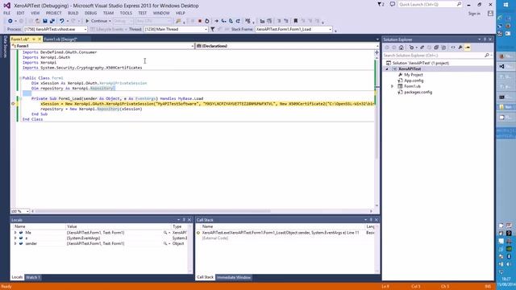The image size is (516, 290).
Task: Open the Form1 class dropdown above editor
Action: (103, 46)
